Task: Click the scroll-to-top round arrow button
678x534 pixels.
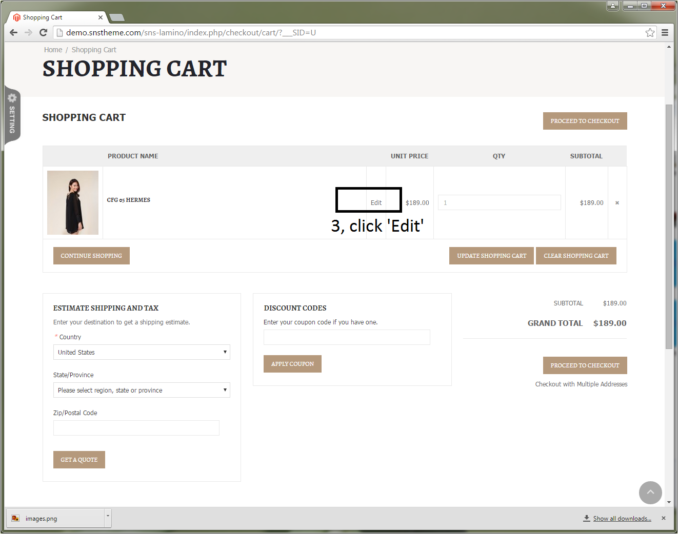Action: click(650, 492)
